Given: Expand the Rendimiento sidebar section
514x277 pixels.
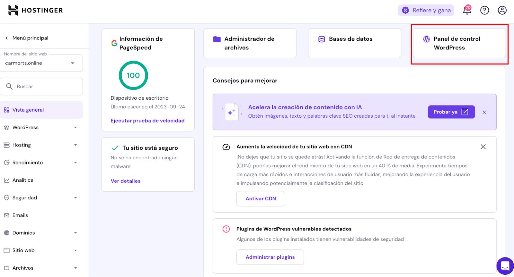Looking at the screenshot, I should coord(75,163).
